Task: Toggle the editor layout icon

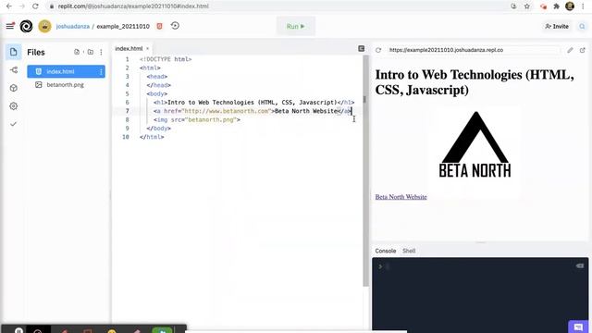Action: pos(362,48)
